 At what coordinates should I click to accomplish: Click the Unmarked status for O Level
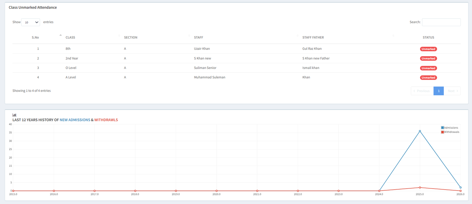[428, 68]
